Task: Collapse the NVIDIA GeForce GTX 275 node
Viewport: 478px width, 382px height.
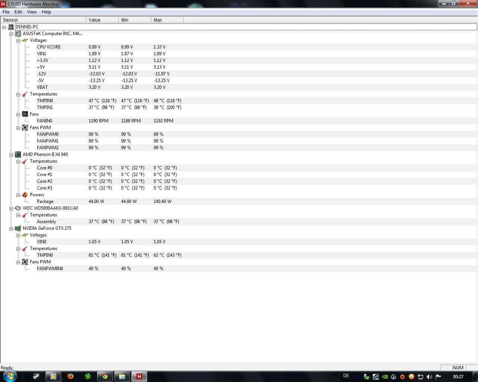Action: coord(11,228)
